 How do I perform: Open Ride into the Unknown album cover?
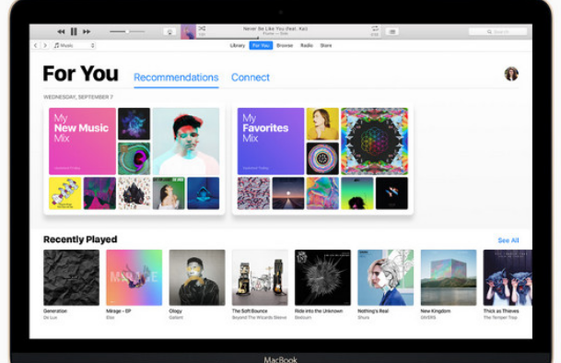[322, 277]
